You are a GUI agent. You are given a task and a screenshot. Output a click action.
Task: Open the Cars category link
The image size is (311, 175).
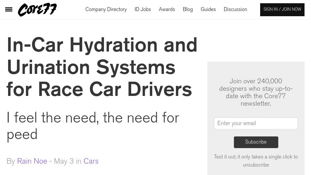[x=91, y=161]
